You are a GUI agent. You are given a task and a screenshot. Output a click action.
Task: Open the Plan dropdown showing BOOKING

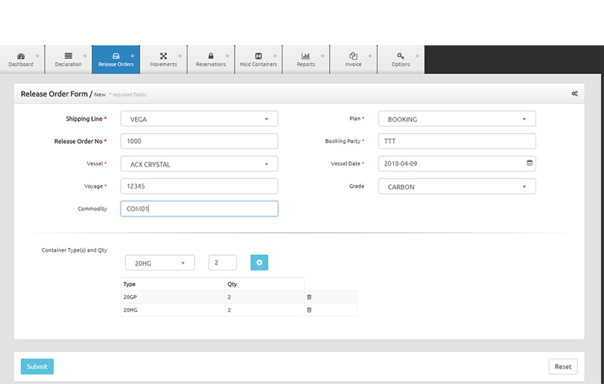coord(457,119)
